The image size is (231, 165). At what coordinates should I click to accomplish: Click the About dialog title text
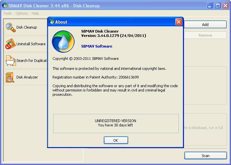[61, 22]
